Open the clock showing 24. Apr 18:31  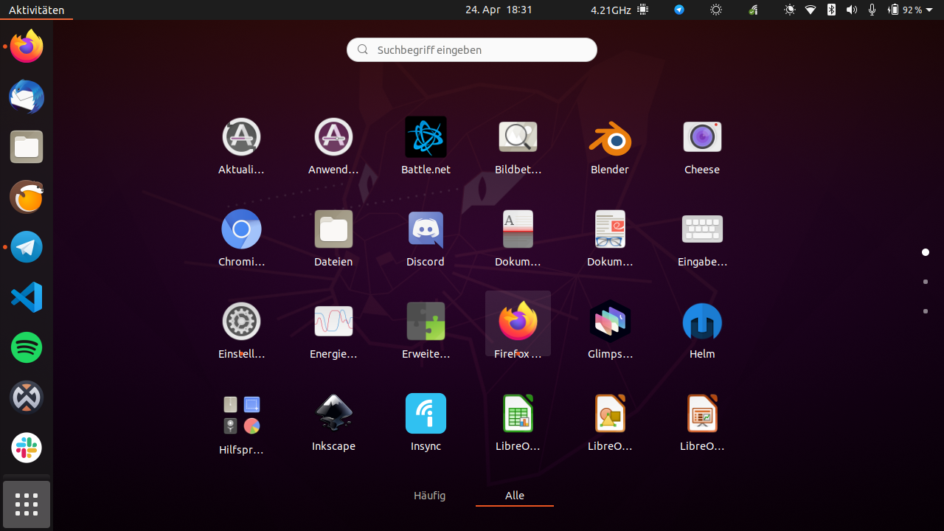point(499,10)
